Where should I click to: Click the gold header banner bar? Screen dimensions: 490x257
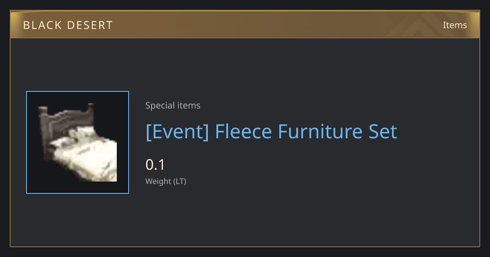245,24
